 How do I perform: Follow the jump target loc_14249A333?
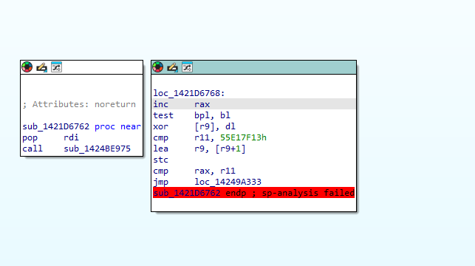pos(228,182)
